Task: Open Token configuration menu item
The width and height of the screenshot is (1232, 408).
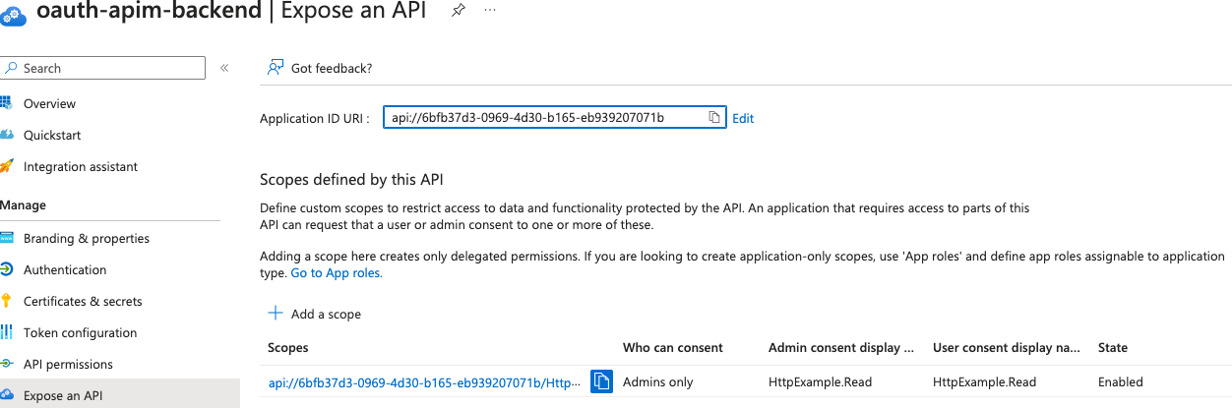Action: point(80,332)
